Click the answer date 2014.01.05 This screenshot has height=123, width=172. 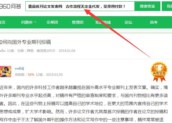click(x=54, y=75)
